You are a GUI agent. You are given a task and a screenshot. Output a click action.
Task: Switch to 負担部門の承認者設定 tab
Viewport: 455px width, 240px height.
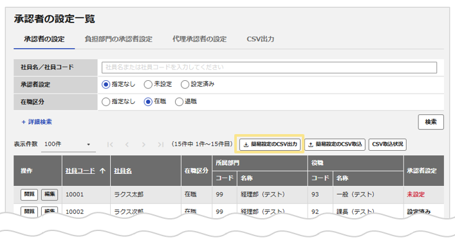(x=118, y=39)
